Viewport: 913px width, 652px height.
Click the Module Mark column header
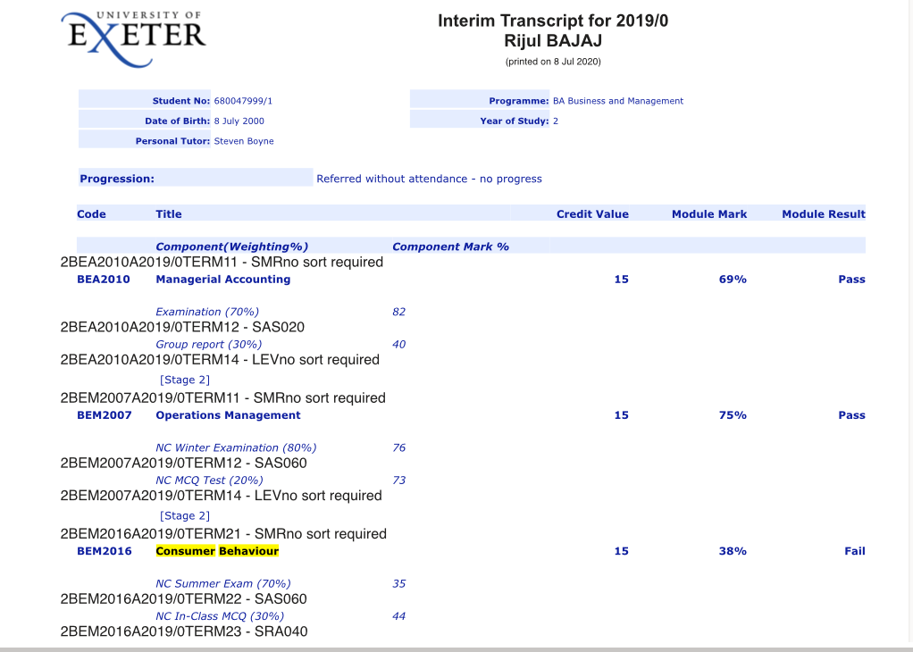[709, 213]
